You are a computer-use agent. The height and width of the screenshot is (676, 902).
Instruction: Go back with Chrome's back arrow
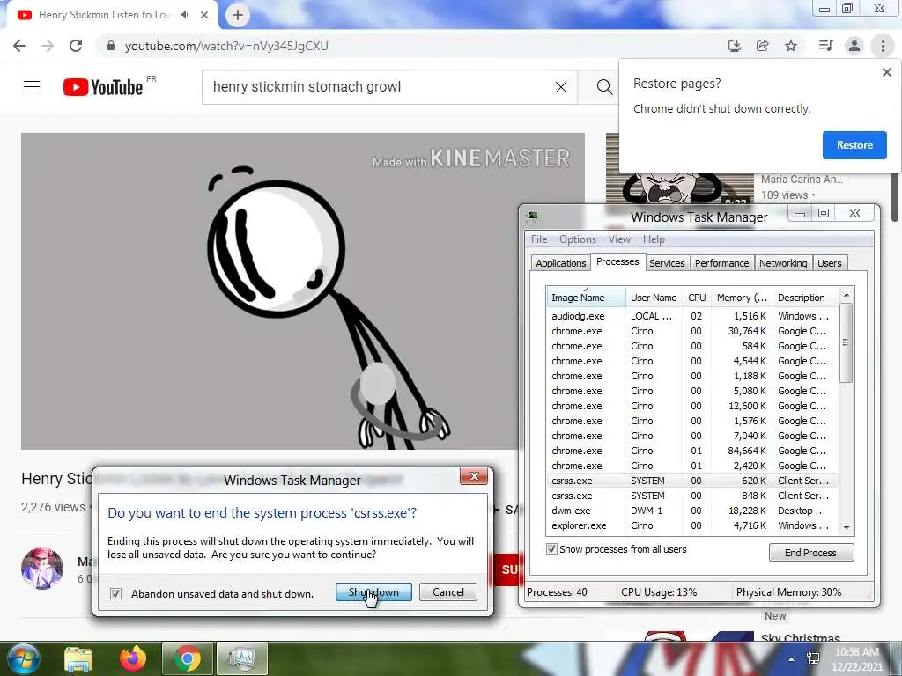[19, 46]
